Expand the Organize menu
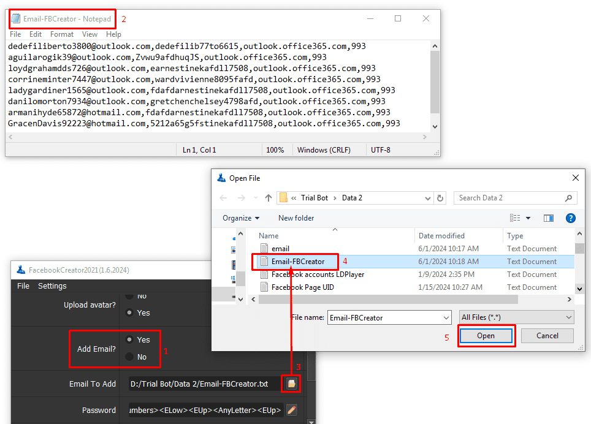This screenshot has width=591, height=424. tap(241, 218)
